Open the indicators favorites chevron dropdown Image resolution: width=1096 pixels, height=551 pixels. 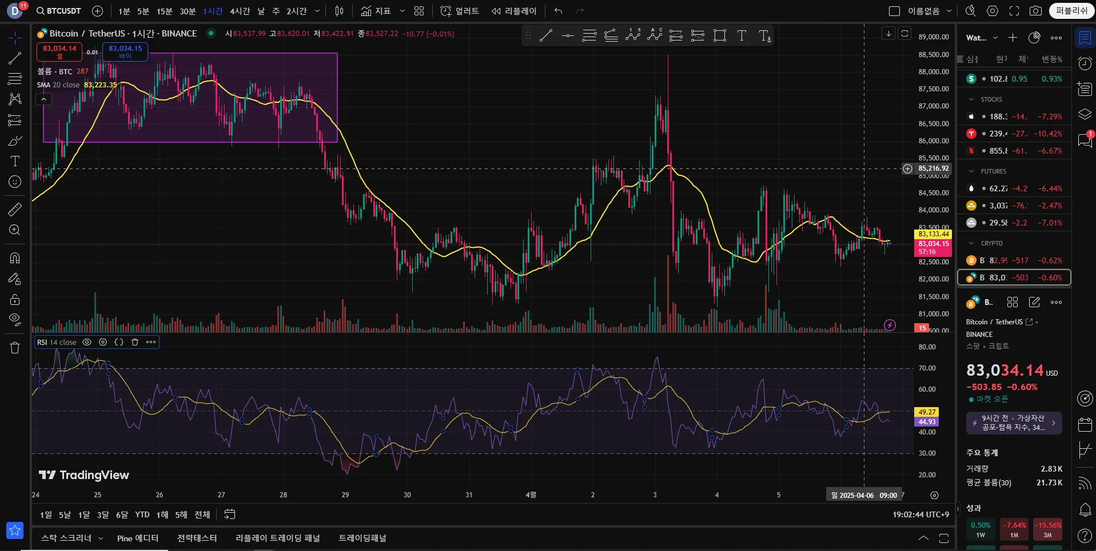402,11
